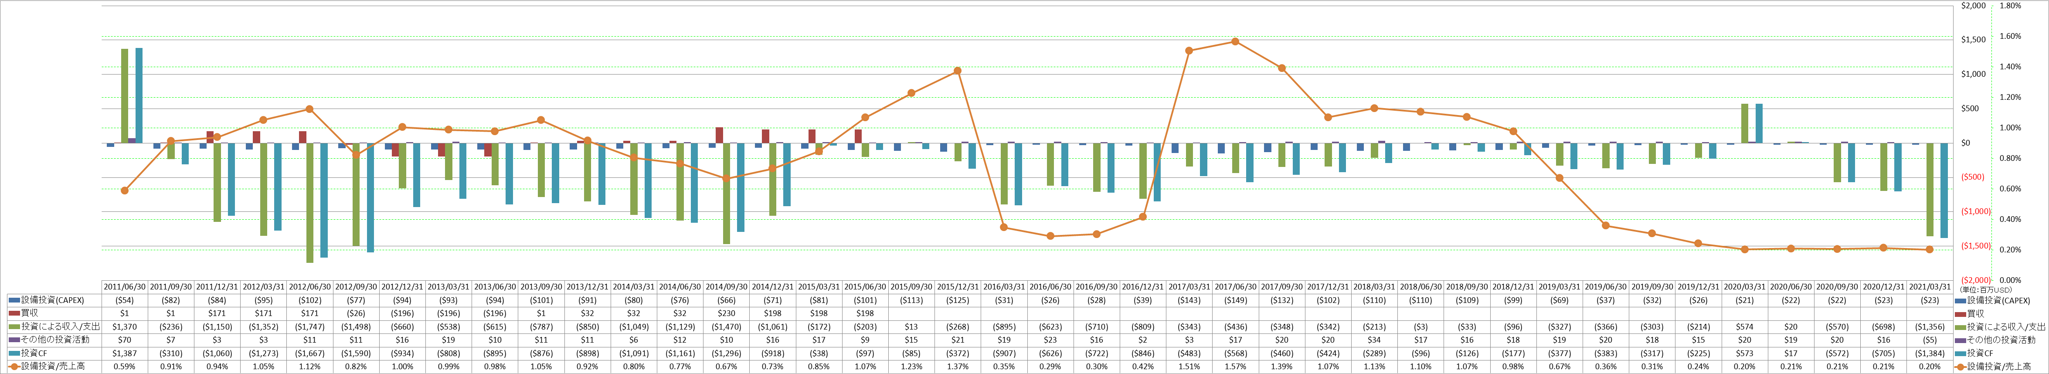This screenshot has height=374, width=2049.
Task: Click the orange line peak marker at 2017/06/30
Action: tap(1235, 41)
